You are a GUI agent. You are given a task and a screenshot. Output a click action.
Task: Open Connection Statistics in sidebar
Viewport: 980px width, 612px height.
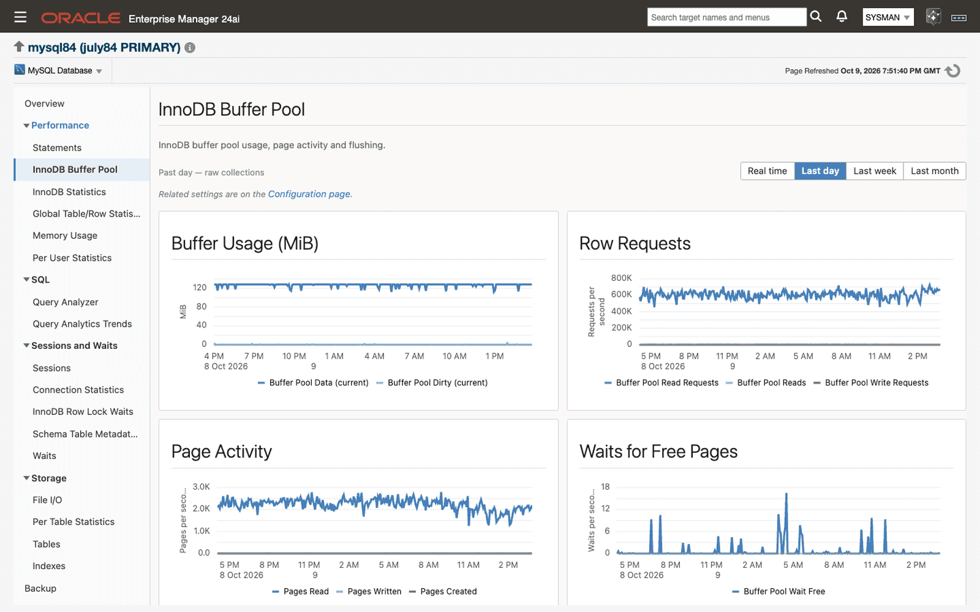78,390
